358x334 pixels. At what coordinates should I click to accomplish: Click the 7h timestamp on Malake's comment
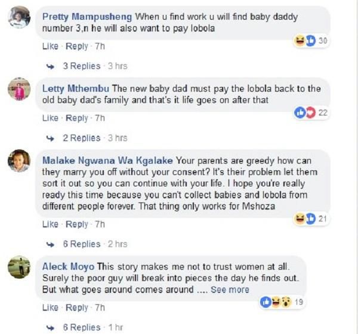(100, 224)
